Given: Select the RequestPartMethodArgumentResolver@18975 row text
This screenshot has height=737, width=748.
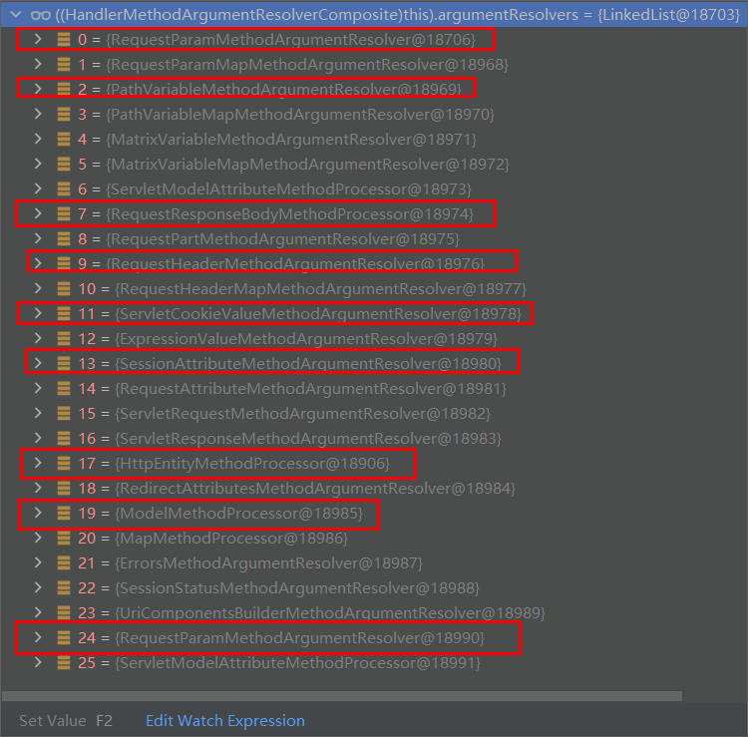Looking at the screenshot, I should pyautogui.click(x=282, y=239).
